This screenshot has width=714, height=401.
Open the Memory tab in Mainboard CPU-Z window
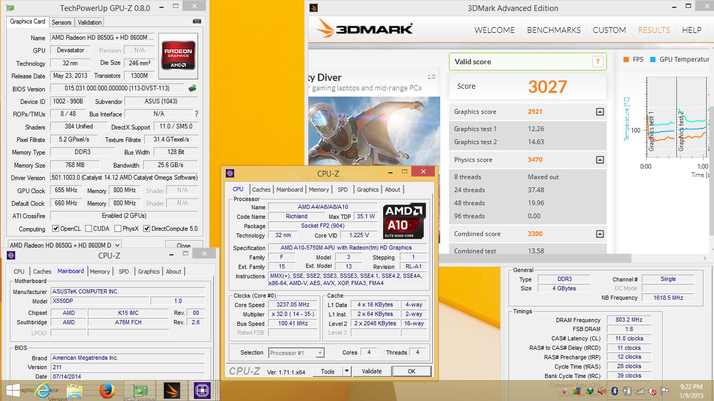(100, 272)
